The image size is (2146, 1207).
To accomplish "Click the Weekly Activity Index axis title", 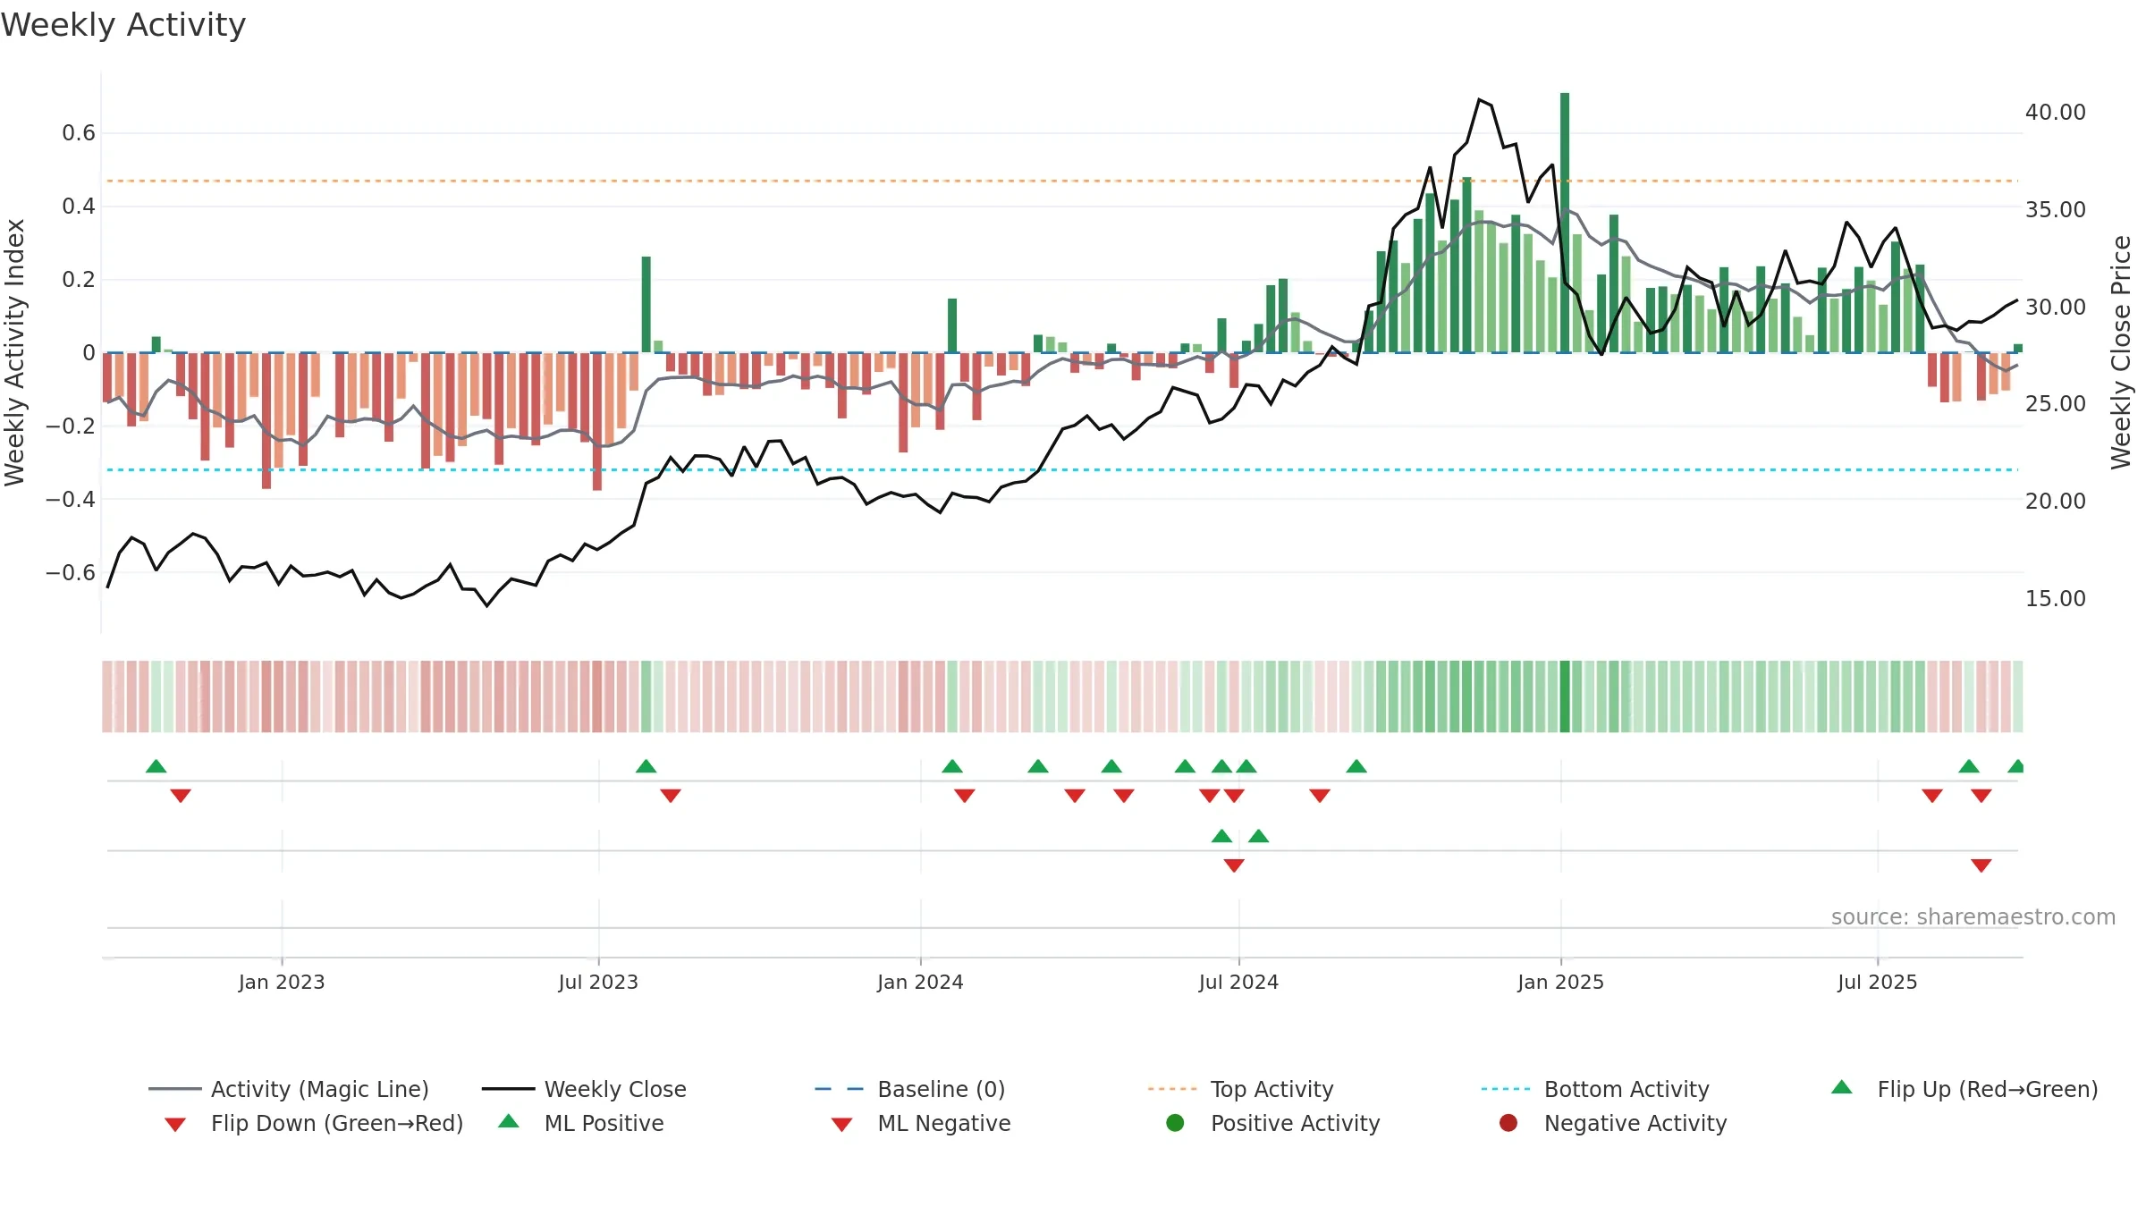I will click(x=14, y=352).
